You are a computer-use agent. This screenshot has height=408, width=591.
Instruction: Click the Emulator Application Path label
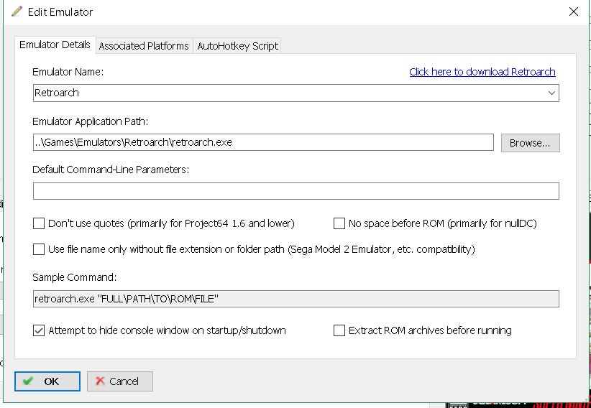tap(91, 121)
